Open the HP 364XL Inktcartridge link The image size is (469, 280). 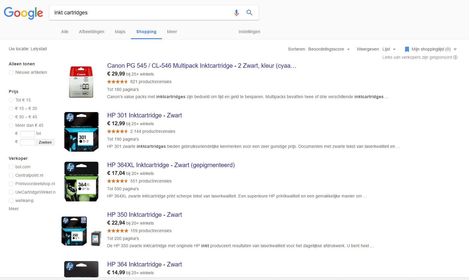pyautogui.click(x=171, y=165)
